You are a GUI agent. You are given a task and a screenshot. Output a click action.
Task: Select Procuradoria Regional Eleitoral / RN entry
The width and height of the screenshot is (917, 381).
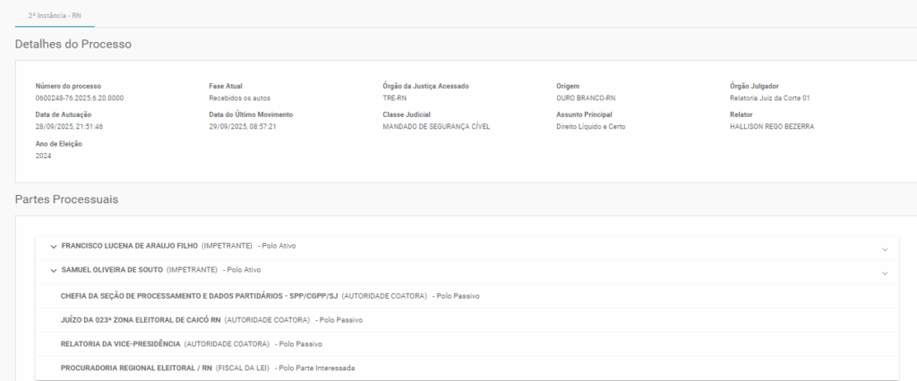[x=136, y=368]
